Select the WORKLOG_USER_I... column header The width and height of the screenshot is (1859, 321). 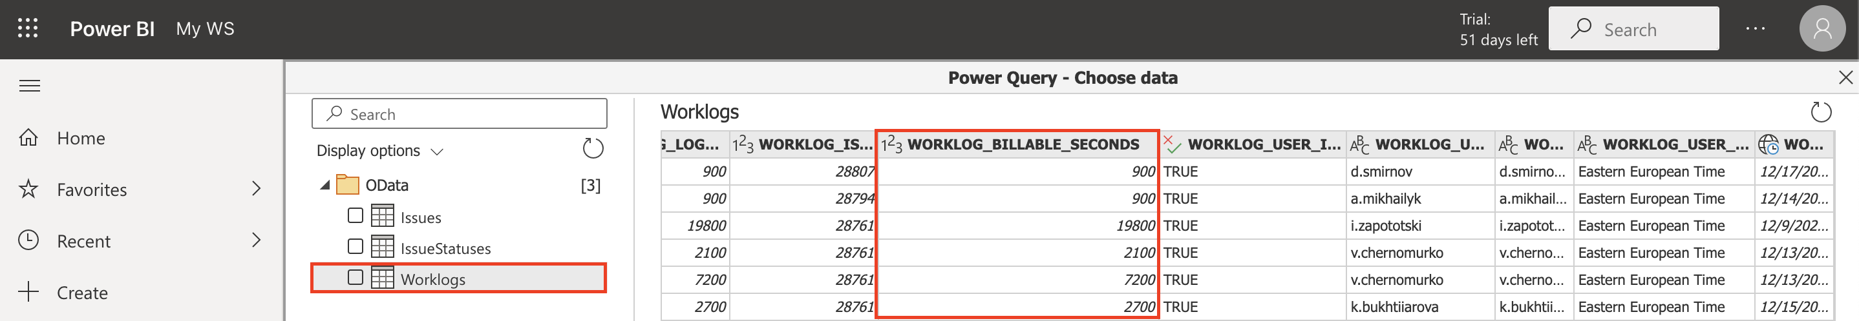[x=1253, y=144]
